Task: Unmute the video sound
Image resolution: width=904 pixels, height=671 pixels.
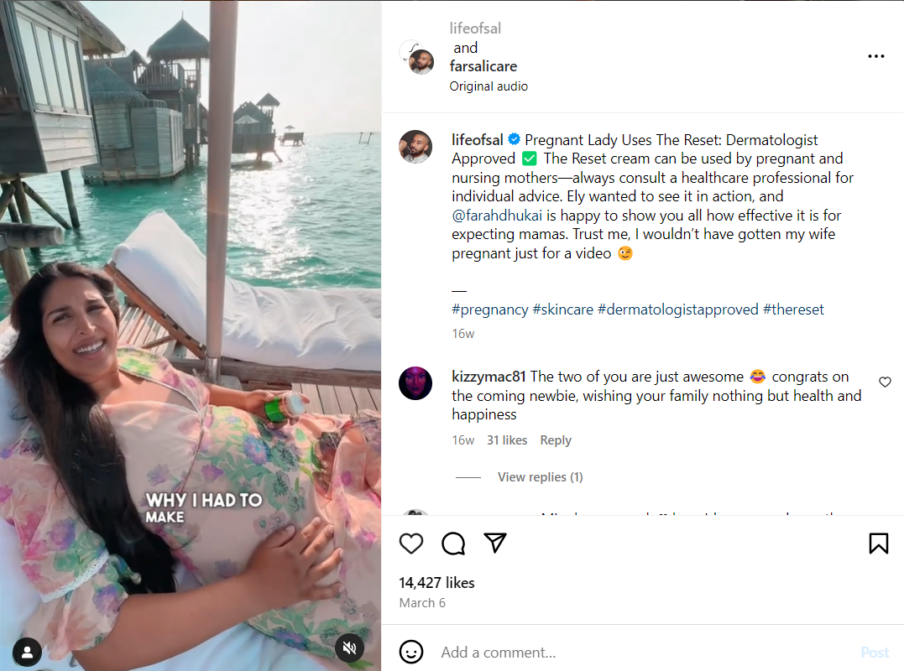Action: pyautogui.click(x=349, y=648)
